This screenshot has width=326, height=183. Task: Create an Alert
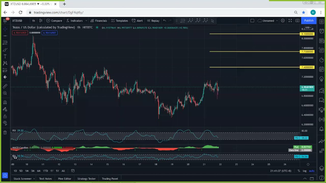click(x=137, y=21)
